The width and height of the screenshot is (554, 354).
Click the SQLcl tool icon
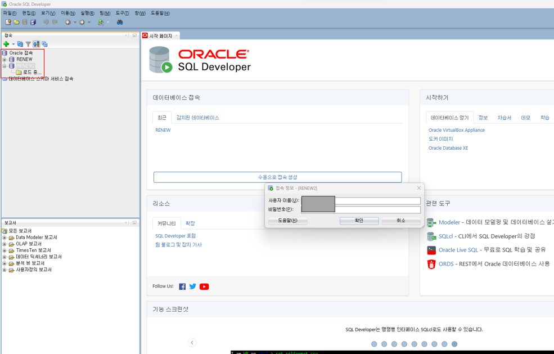point(431,236)
